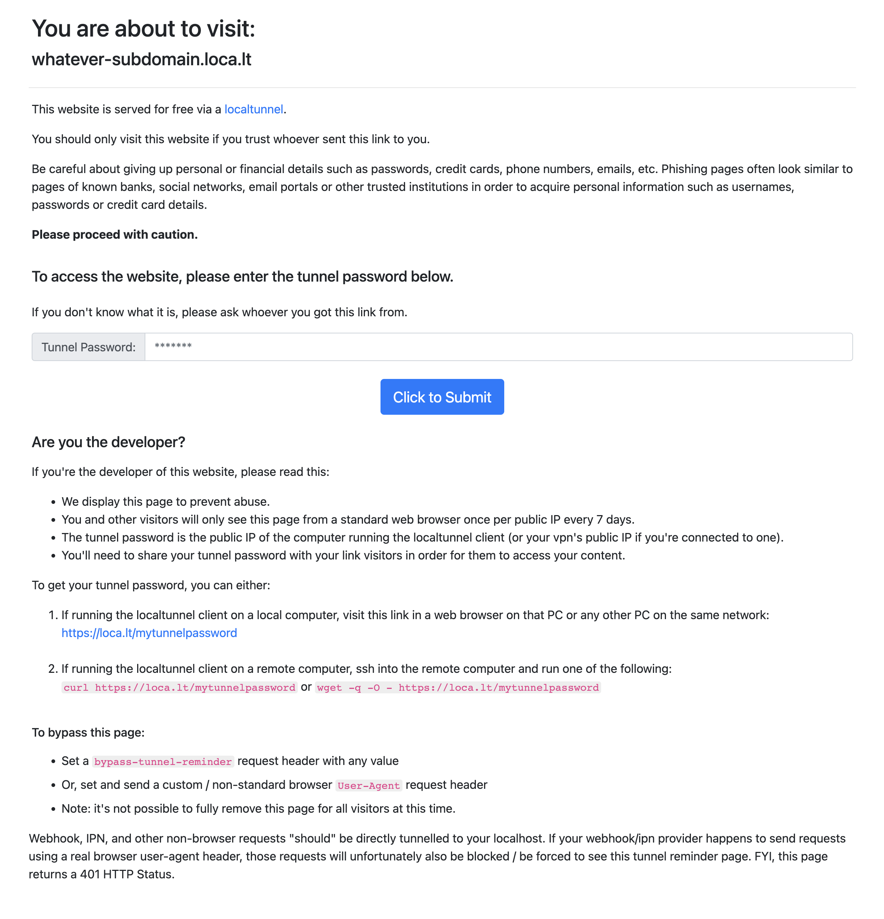Click the curl mytunnelpassword code snippet
The width and height of the screenshot is (884, 919).
click(179, 687)
